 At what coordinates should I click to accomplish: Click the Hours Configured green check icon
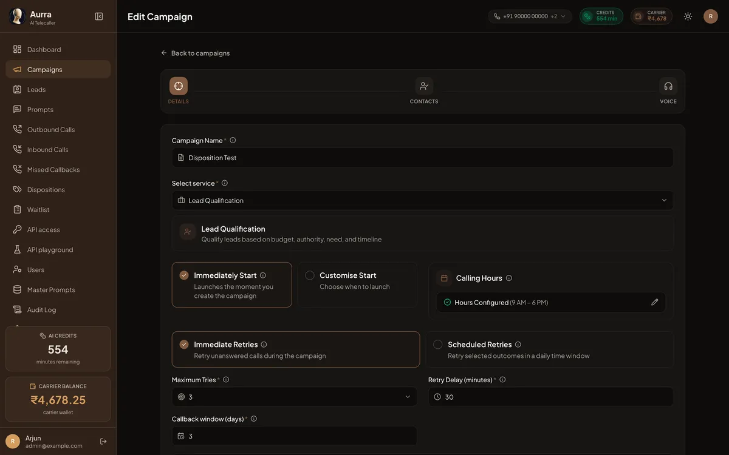[x=448, y=302]
